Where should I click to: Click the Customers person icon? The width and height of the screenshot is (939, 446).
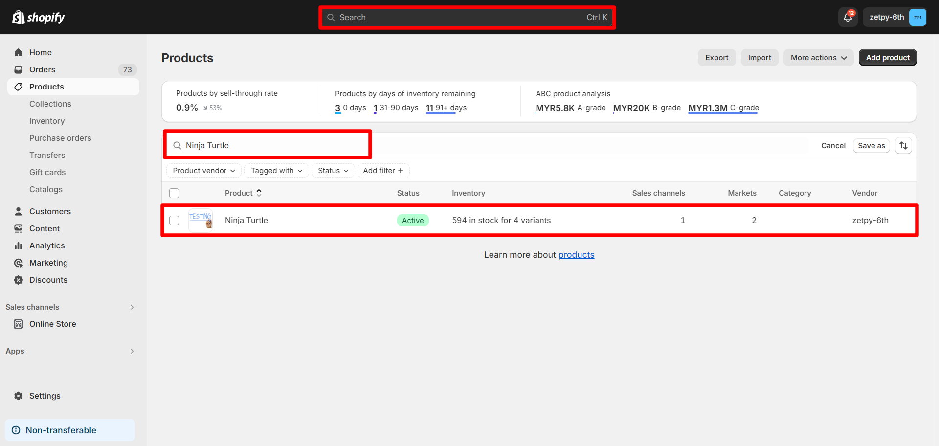point(19,211)
